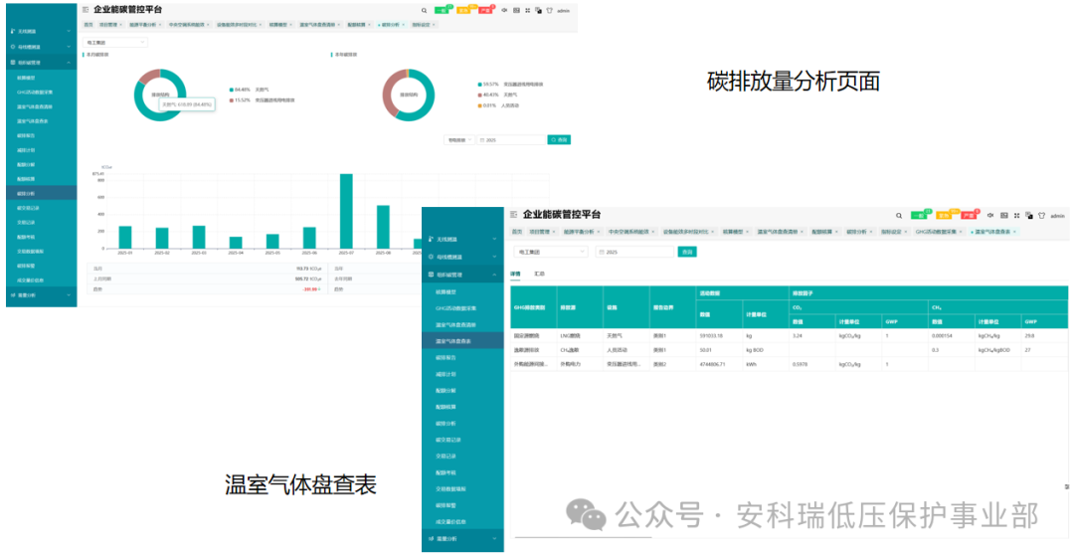Click the 2025-07 bar in carbon analysis chart
The height and width of the screenshot is (559, 1074).
(346, 211)
